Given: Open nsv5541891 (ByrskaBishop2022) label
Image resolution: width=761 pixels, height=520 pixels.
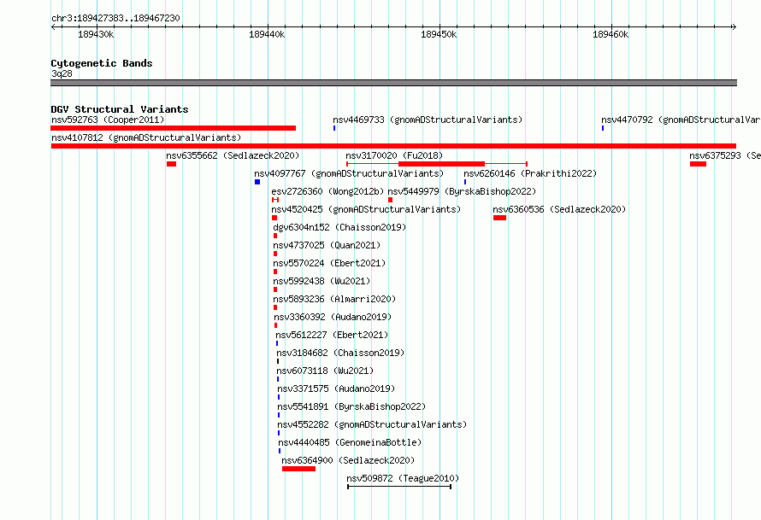Looking at the screenshot, I should (352, 406).
